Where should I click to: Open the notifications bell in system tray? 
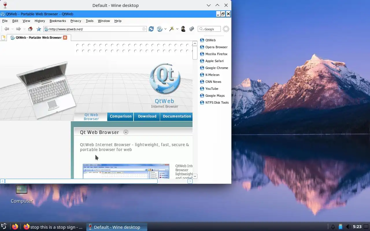333,227
